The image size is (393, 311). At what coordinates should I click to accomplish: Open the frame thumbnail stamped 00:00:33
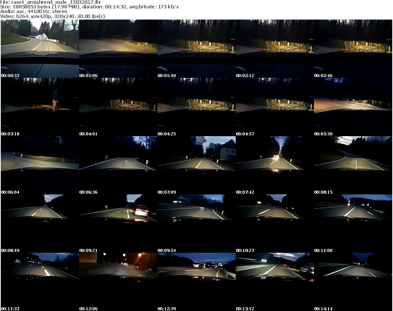(40, 49)
